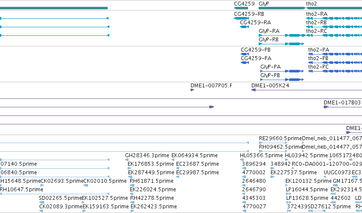Select the RH61871.5prime EST label
The height and width of the screenshot is (213, 362).
(x=152, y=181)
